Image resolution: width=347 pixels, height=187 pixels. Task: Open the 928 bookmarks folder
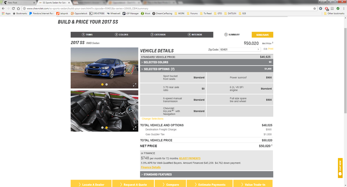coord(242,13)
